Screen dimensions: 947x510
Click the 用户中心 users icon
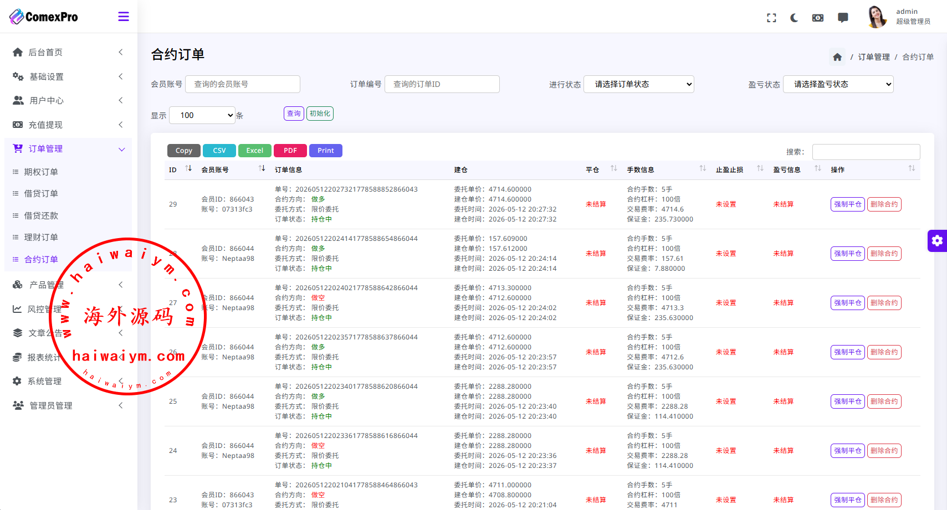click(18, 100)
